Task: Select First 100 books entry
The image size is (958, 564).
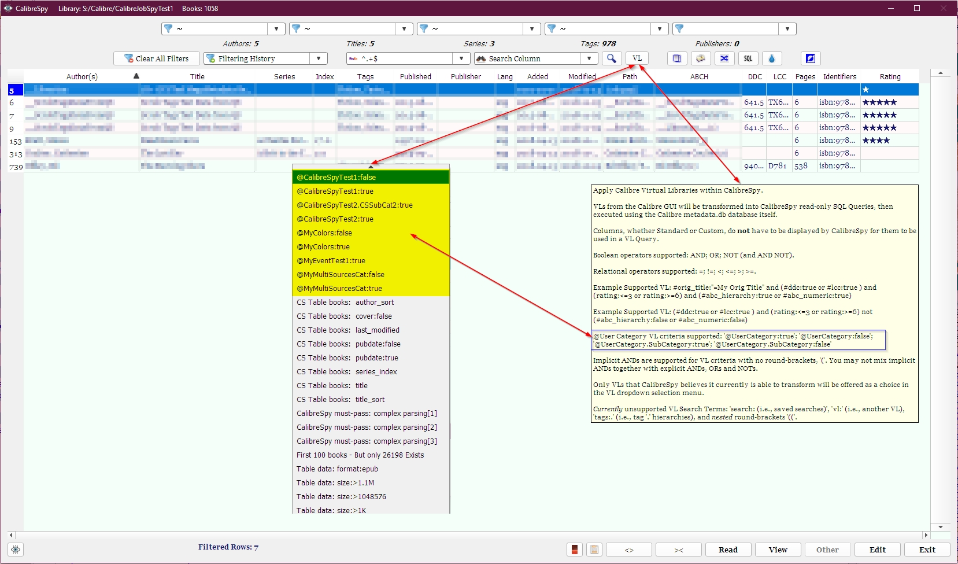Action: [371, 455]
